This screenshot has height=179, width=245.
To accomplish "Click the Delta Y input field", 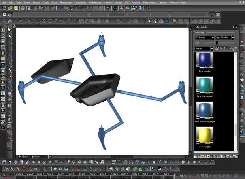I will (x=126, y=177).
